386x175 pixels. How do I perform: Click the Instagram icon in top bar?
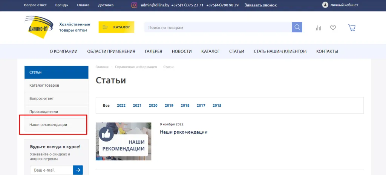coord(134,5)
